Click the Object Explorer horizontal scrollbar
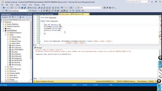The image size is (162, 91). (x=11, y=81)
